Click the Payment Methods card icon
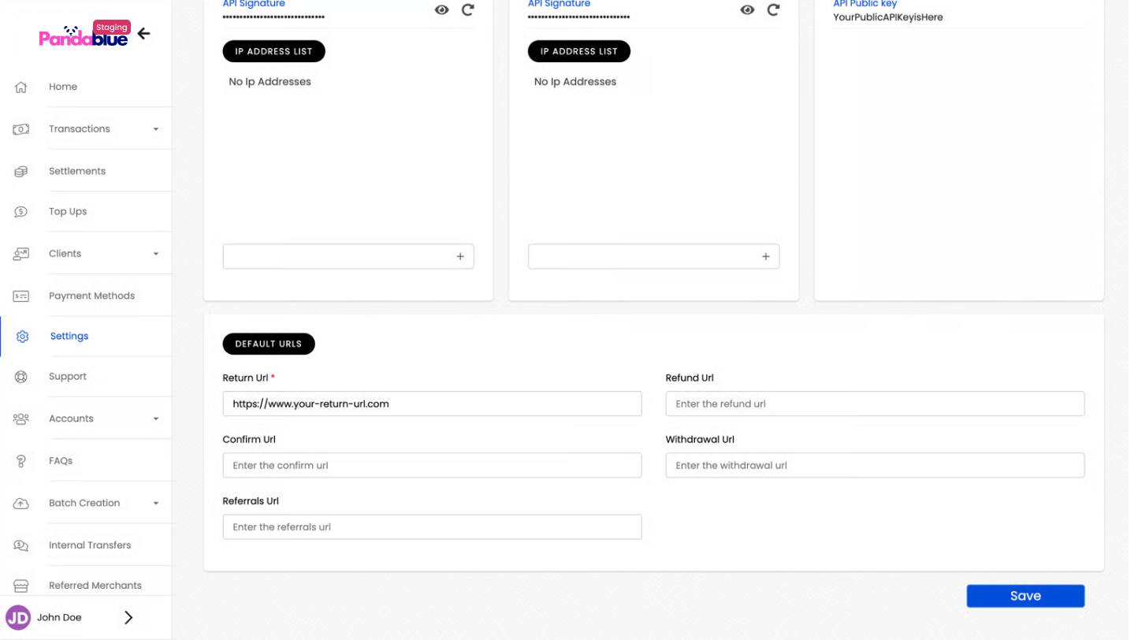Viewport: 1134px width, 640px height. [21, 296]
